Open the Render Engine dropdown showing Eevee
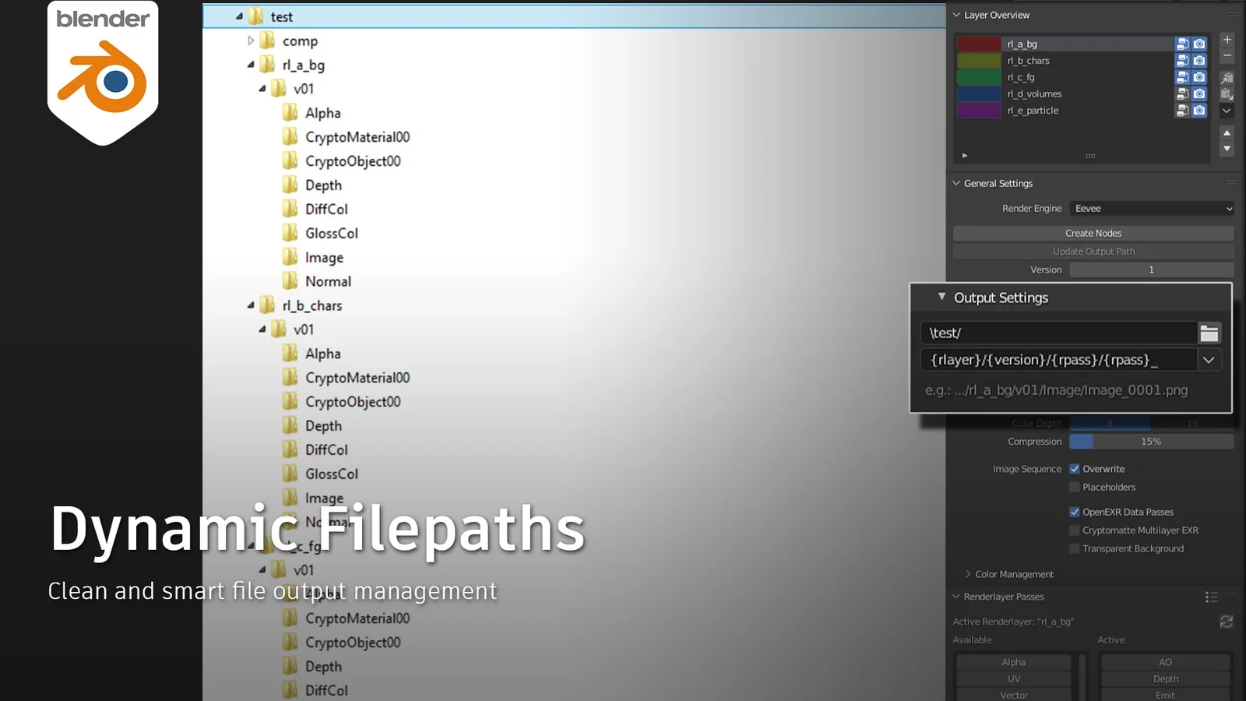Image resolution: width=1246 pixels, height=701 pixels. (1151, 208)
